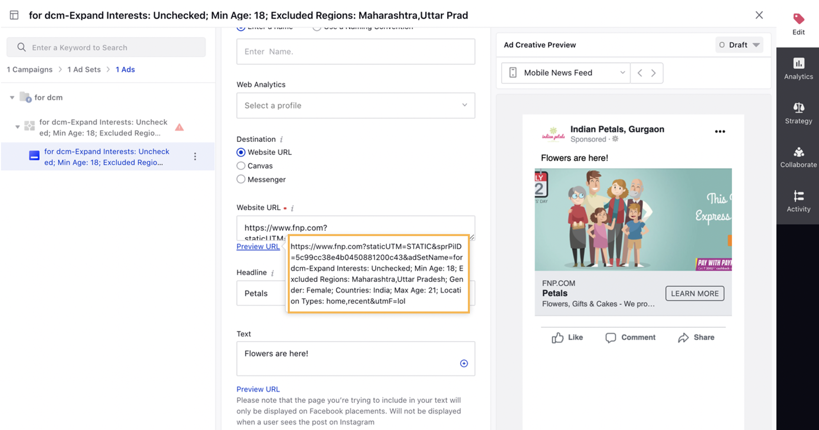Go to 1 Campaigns breadcrumb
Viewport: 819px width, 430px height.
[x=30, y=69]
